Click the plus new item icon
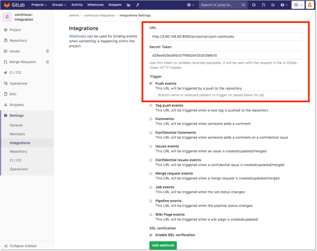317x251 pixels. [189, 5]
